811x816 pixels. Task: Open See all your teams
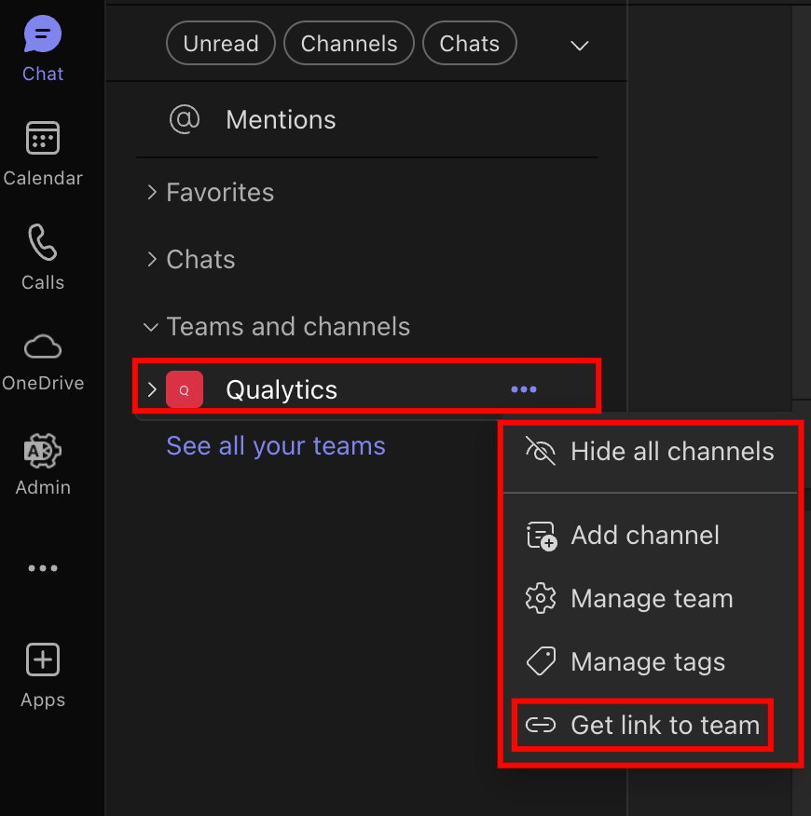tap(275, 446)
